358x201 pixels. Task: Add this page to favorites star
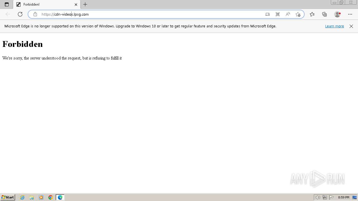coord(298,14)
